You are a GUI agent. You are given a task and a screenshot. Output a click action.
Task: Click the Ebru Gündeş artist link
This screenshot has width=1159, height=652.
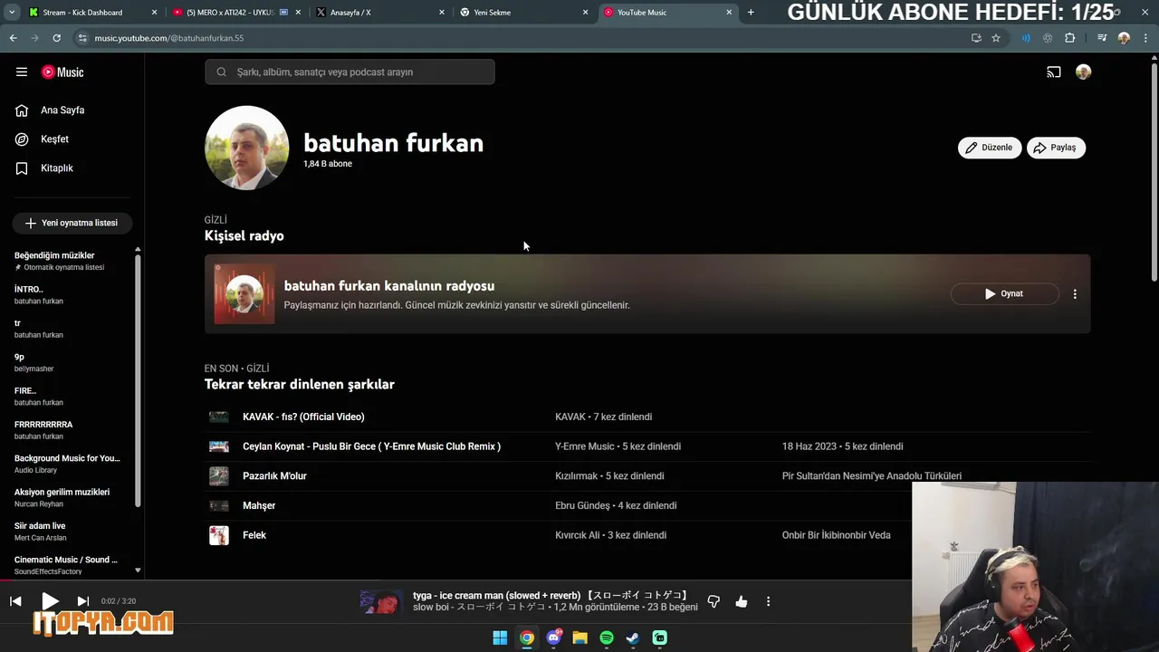pyautogui.click(x=582, y=506)
